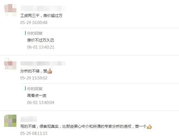Click the timestamp 05-29 16:00:48
The image size is (179, 140).
[x=34, y=22]
